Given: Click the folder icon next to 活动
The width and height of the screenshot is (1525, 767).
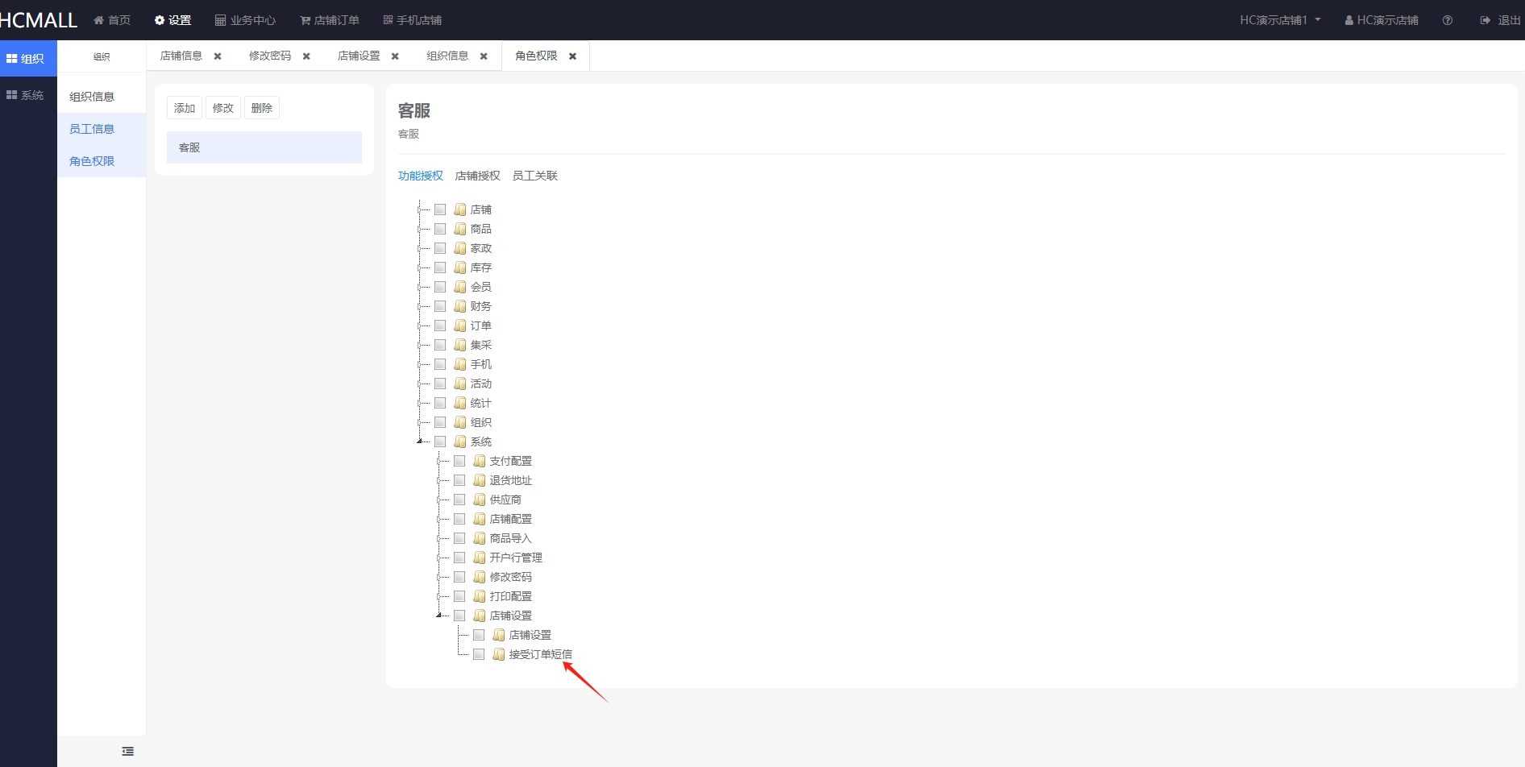Looking at the screenshot, I should pos(460,383).
